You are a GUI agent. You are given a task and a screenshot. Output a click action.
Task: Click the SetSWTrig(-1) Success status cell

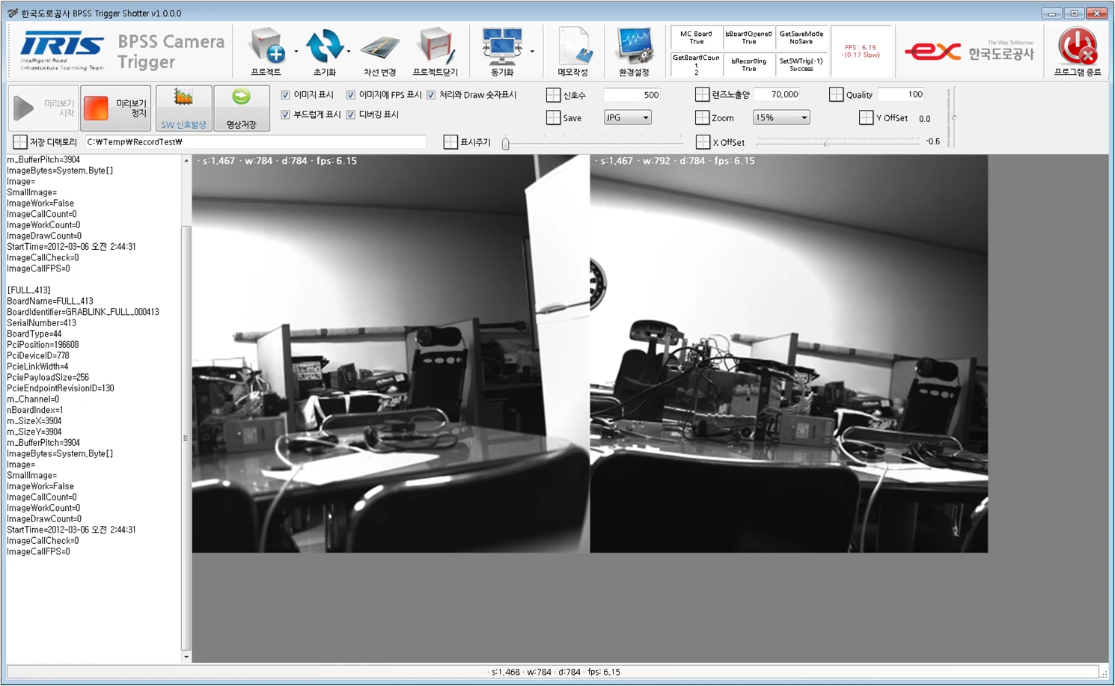(x=801, y=64)
